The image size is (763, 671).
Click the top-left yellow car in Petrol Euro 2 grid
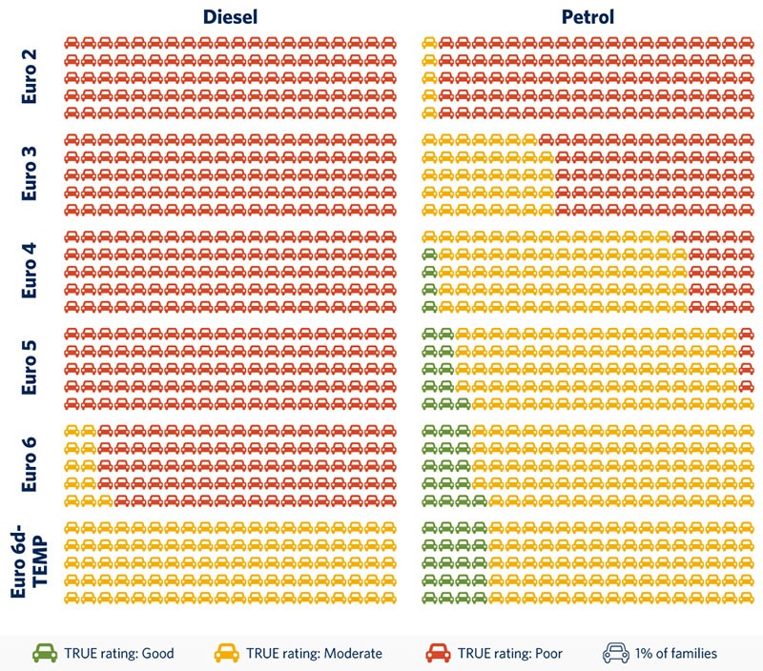pos(430,43)
